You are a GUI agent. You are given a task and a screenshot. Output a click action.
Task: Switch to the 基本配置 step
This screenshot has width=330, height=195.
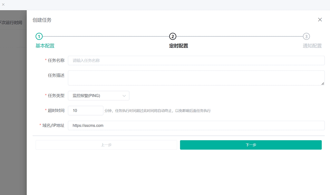45,46
